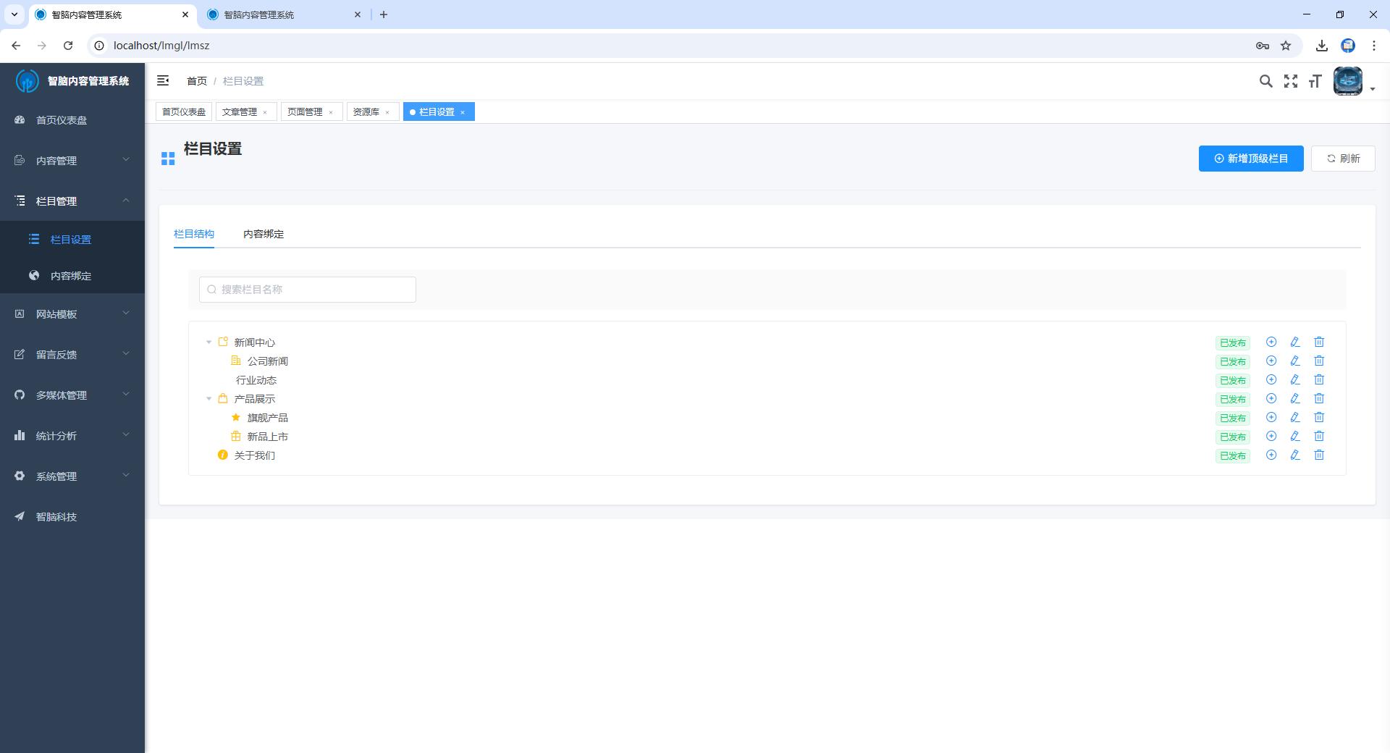Image resolution: width=1390 pixels, height=753 pixels.
Task: Delete the 行业动态 column via trash icon
Action: point(1318,379)
